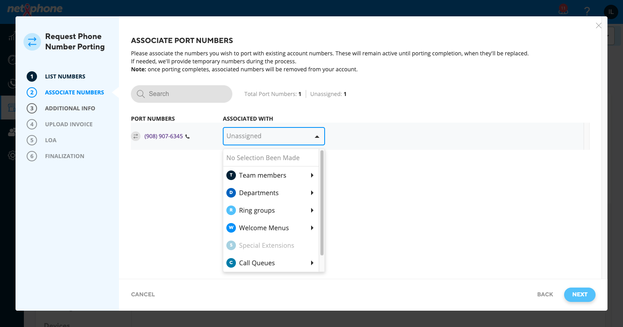
Task: Click the Special Extensions S badge
Action: tap(231, 245)
